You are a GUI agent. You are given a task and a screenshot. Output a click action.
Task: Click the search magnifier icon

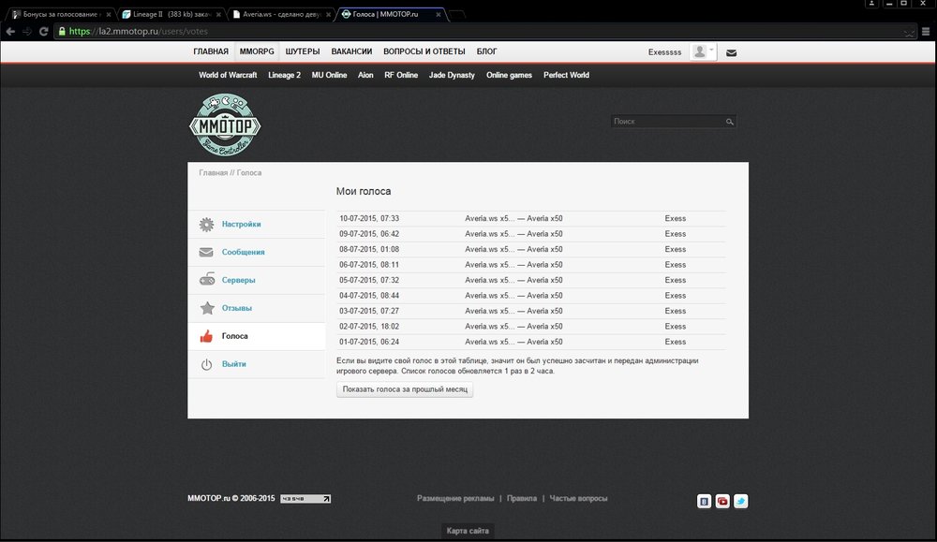729,122
